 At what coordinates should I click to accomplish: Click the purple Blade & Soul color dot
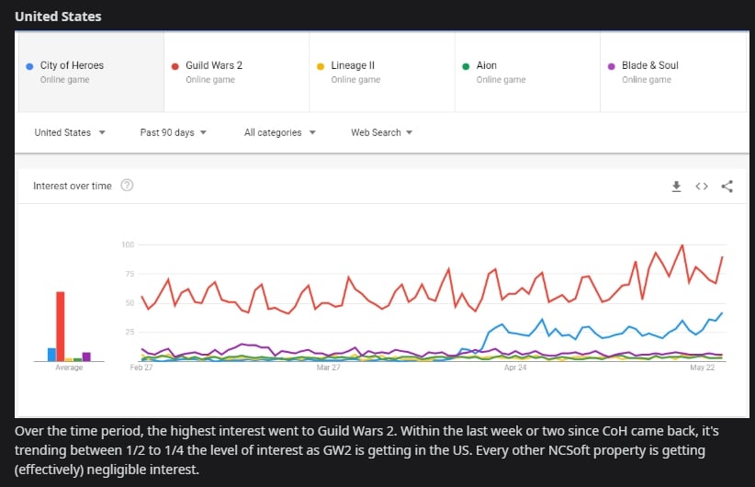(611, 66)
